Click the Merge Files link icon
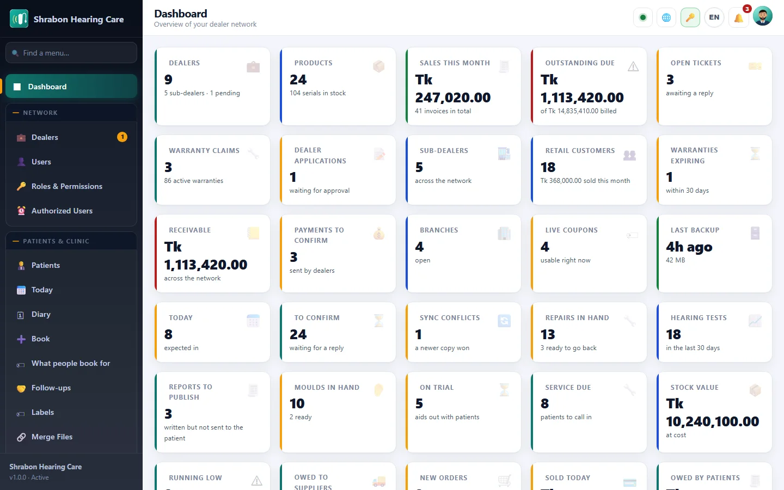 tap(21, 437)
